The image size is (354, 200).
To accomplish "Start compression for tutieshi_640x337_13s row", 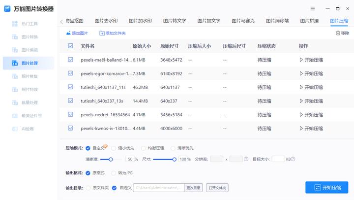I will (311, 101).
